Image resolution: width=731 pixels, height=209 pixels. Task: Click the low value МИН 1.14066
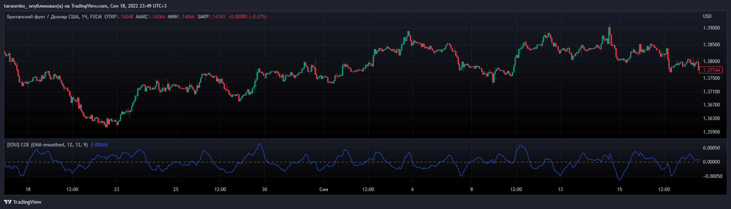point(181,17)
